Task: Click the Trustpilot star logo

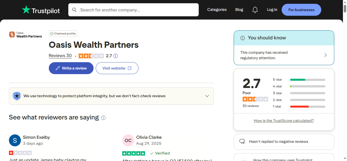Action: [26, 10]
